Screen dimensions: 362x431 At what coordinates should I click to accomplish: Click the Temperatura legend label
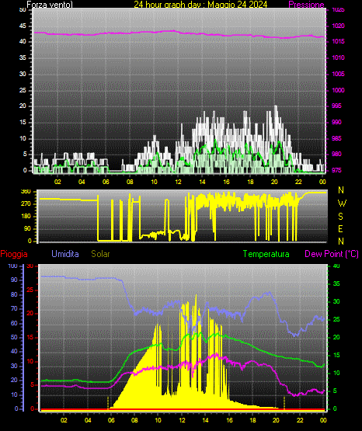(x=266, y=254)
